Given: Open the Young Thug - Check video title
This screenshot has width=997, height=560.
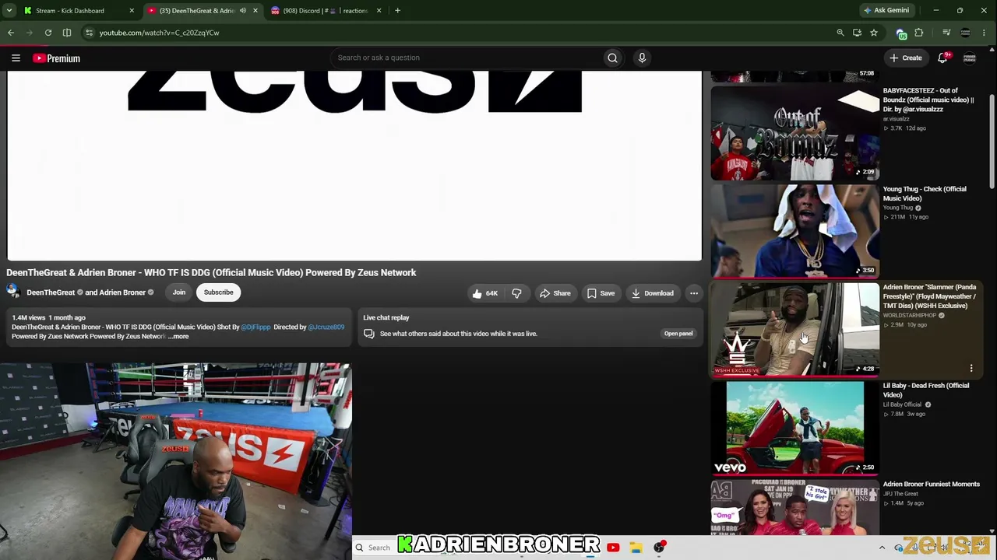Looking at the screenshot, I should [925, 194].
